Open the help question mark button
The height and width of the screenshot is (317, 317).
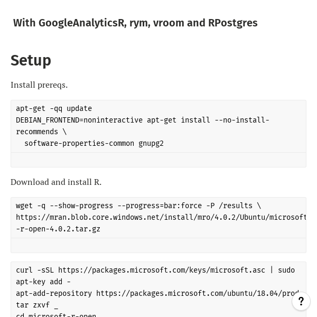301,301
